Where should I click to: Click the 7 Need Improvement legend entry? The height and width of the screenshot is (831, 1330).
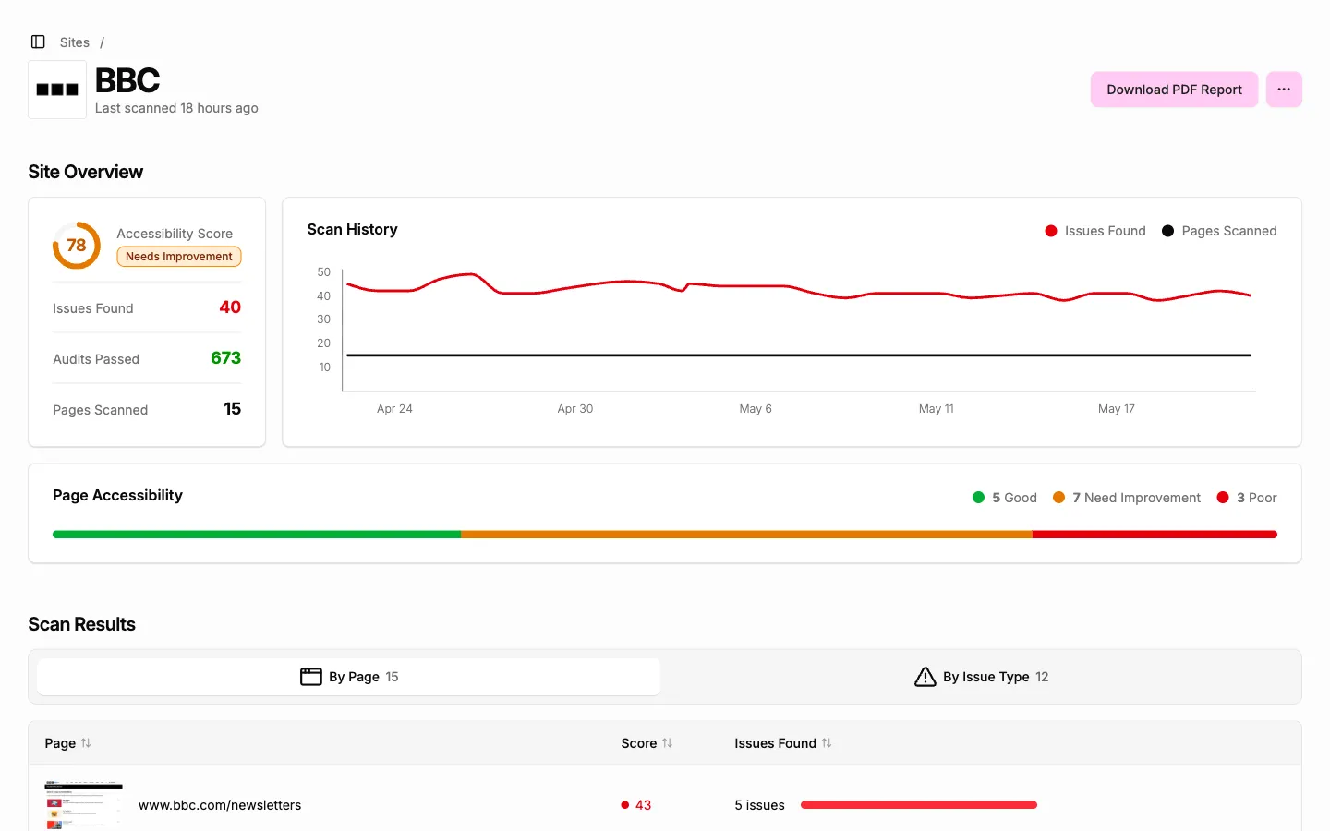(1127, 498)
